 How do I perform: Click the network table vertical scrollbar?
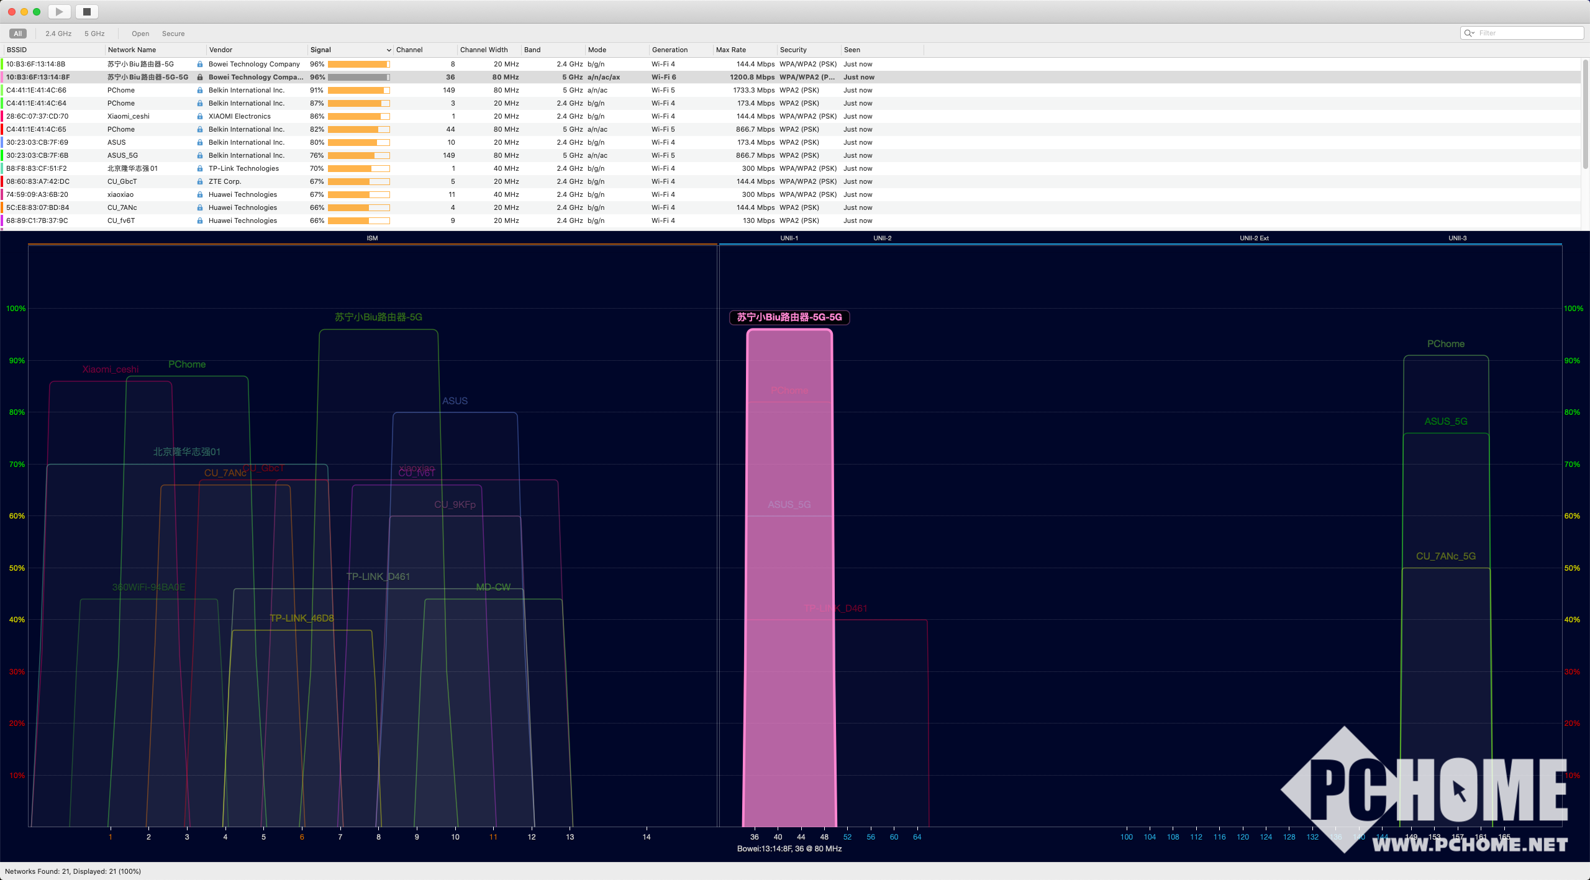click(1585, 113)
